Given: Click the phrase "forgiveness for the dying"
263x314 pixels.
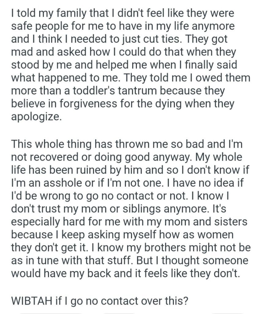Looking at the screenshot, I should [x=116, y=104].
